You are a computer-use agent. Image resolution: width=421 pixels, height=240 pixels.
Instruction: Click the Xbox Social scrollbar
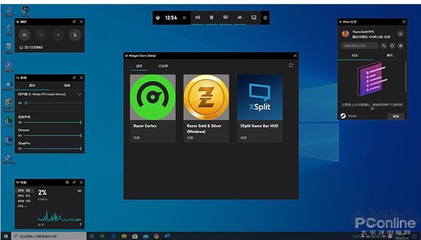coord(406,77)
